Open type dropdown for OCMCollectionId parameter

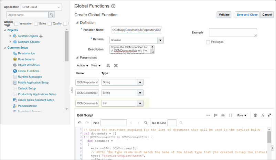(x=140, y=93)
